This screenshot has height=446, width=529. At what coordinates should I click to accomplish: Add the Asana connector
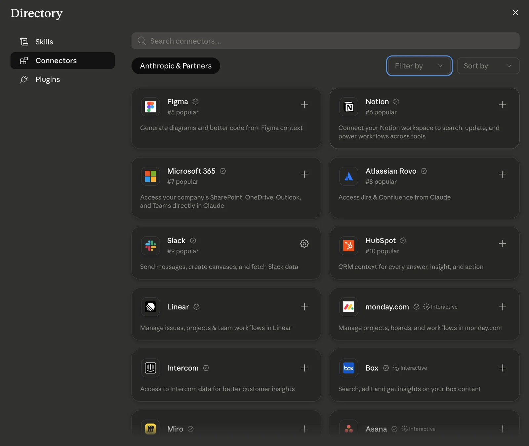point(502,429)
